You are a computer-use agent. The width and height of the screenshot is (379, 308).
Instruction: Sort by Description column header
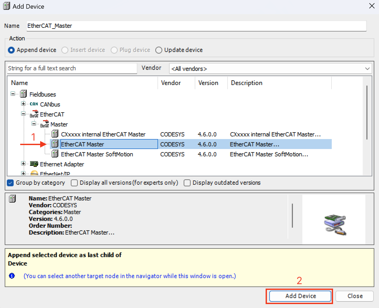(x=280, y=83)
